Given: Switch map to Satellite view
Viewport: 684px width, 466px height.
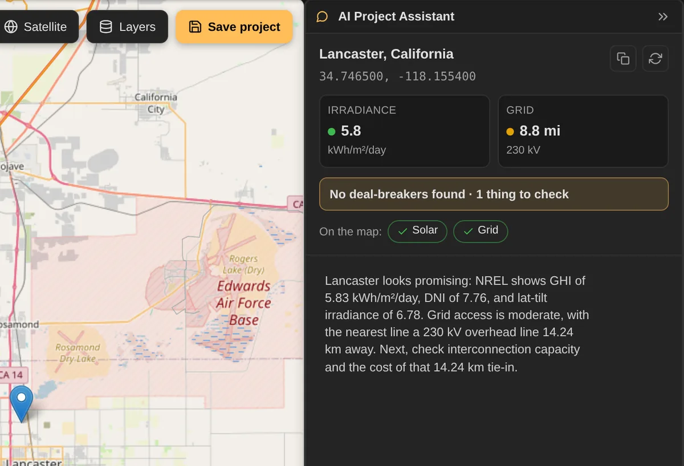Looking at the screenshot, I should point(38,27).
